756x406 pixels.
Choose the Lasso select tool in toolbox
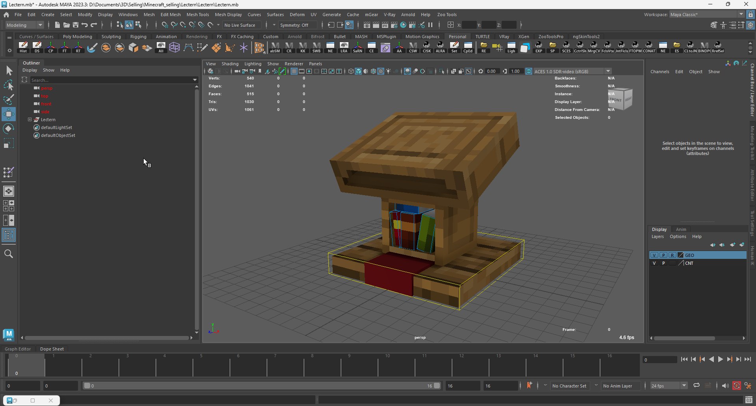[9, 85]
